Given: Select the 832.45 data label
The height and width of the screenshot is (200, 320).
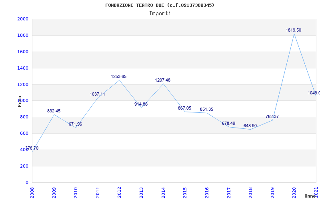Looking at the screenshot, I should click(54, 111).
